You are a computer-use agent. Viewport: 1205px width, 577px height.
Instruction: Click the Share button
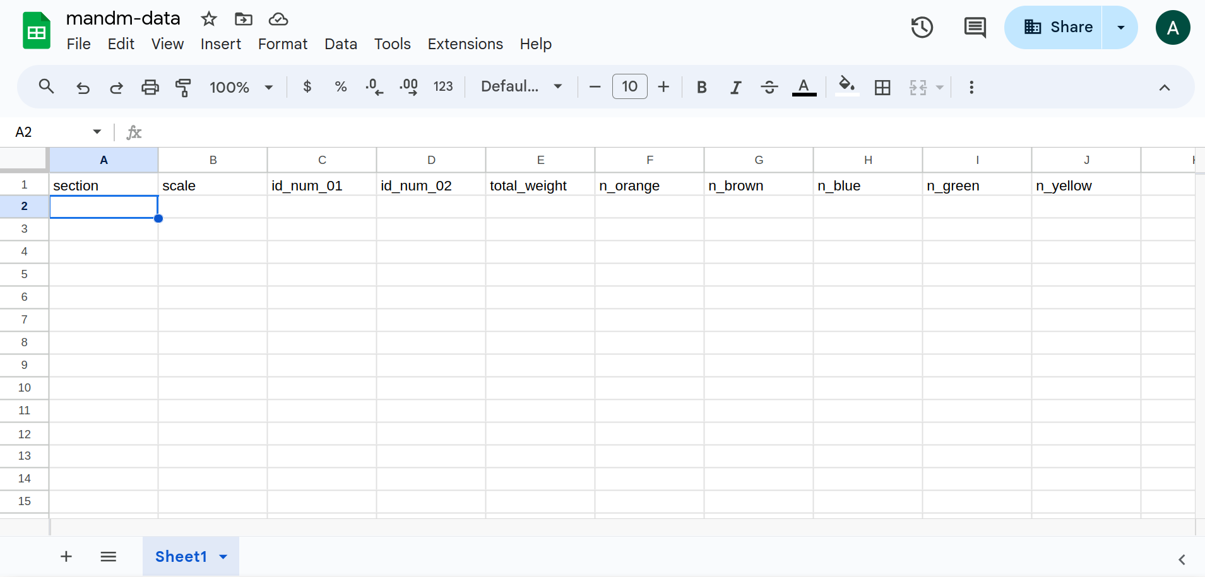pyautogui.click(x=1058, y=27)
